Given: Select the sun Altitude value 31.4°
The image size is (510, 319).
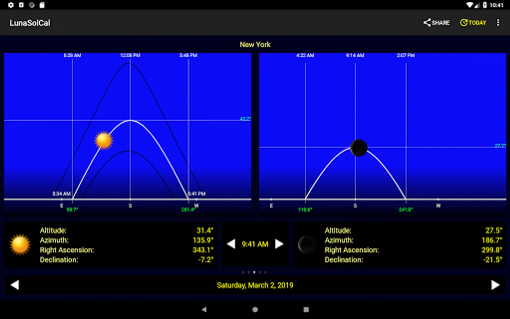Looking at the screenshot, I should point(205,230).
